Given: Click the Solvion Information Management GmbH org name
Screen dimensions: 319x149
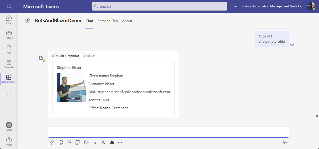Looking at the screenshot, I should [x=272, y=6].
